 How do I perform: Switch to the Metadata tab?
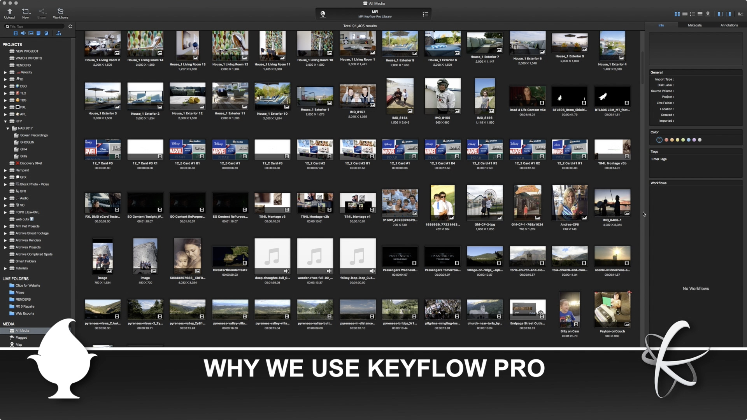(x=694, y=25)
